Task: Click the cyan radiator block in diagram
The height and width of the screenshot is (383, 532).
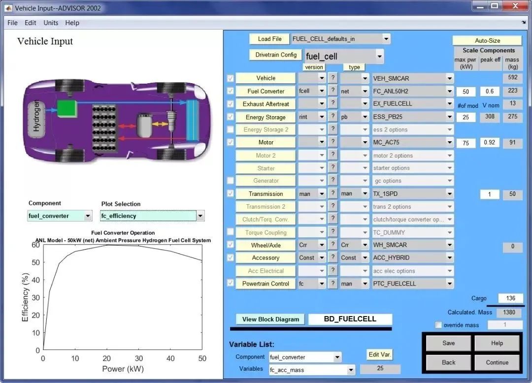Action: pyautogui.click(x=193, y=120)
